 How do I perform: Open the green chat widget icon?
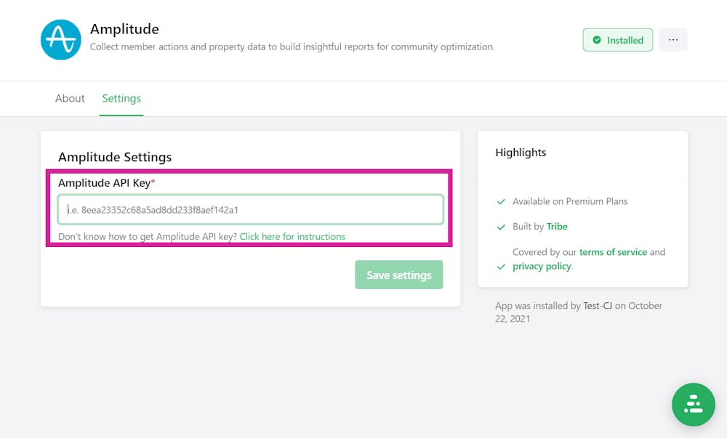coord(693,405)
